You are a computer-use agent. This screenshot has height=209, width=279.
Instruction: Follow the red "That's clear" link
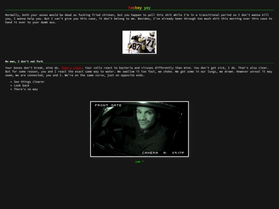[x=71, y=68]
